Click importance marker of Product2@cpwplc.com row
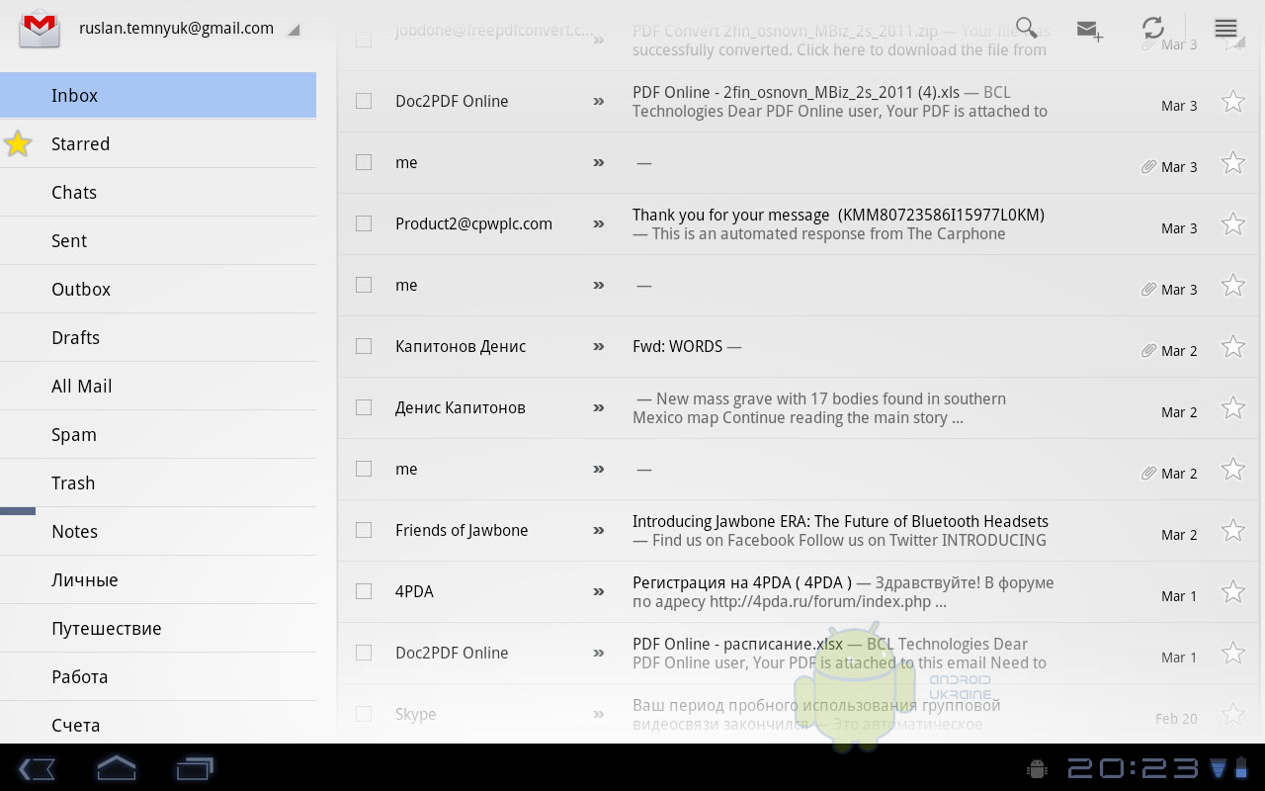Image resolution: width=1265 pixels, height=791 pixels. [598, 223]
